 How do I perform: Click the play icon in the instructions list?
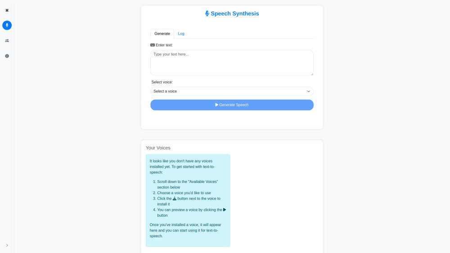225,210
